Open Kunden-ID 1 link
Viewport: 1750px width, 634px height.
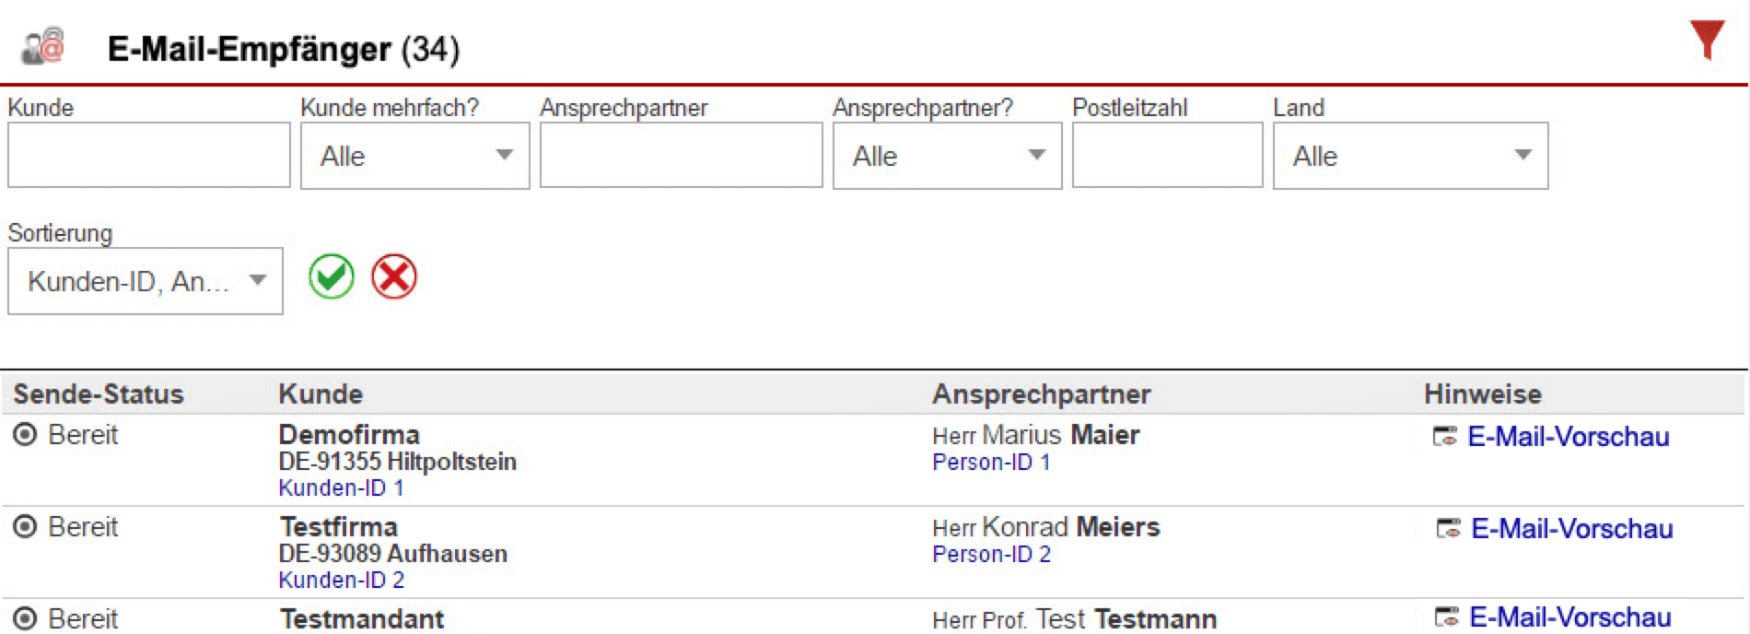[x=341, y=487]
